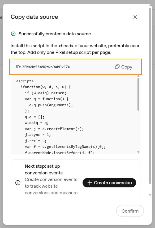Click the 'Copy data source' dialog title

click(x=34, y=17)
